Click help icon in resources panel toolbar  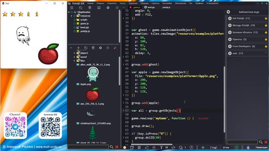108,48
